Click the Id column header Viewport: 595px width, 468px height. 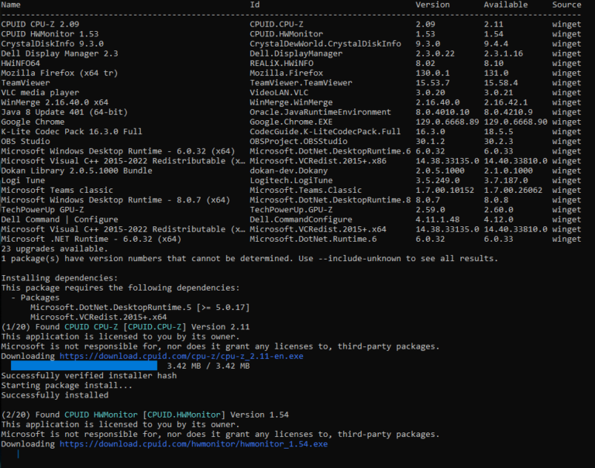[254, 5]
